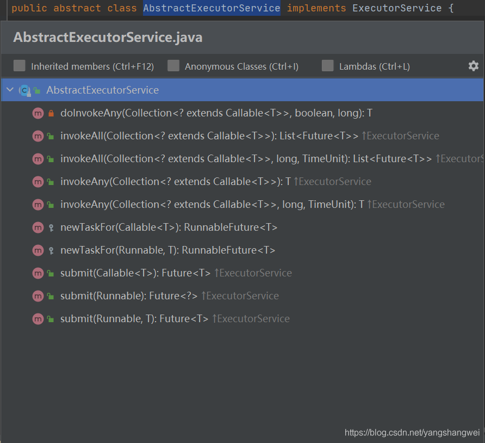Collapse the AbstractExecutorService tree node
This screenshot has width=485, height=443.
click(x=10, y=90)
